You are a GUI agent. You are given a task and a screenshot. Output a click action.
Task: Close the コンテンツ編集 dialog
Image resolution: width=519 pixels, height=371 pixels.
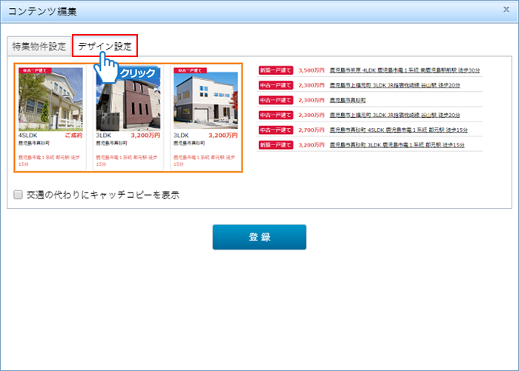506,10
